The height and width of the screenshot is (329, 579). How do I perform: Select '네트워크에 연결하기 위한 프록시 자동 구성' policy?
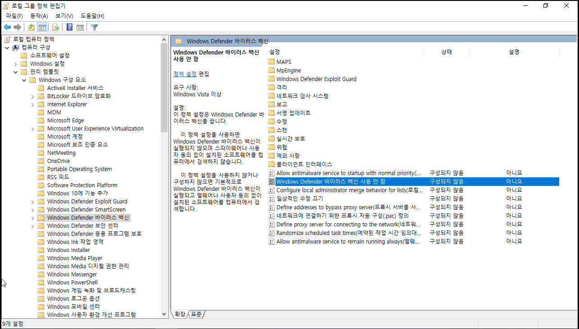coord(413,216)
